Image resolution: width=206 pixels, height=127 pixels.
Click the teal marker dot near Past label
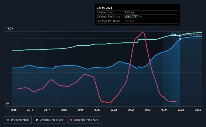tap(180, 35)
